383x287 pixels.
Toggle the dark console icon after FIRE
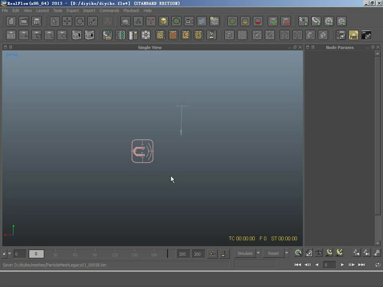(x=366, y=35)
